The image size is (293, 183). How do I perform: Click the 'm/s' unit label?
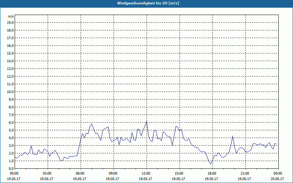pyautogui.click(x=11, y=16)
